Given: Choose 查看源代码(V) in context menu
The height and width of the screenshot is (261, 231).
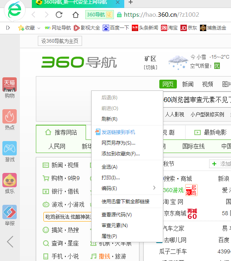Looking at the screenshot, I should [127, 215].
